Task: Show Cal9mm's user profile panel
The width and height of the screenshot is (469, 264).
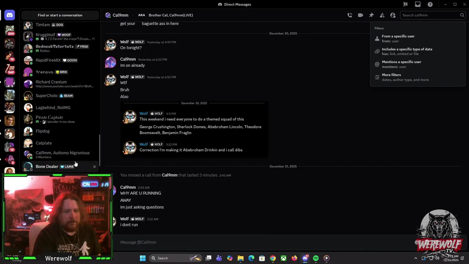Action: (393, 15)
